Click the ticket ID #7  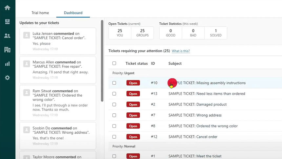tap(153, 115)
